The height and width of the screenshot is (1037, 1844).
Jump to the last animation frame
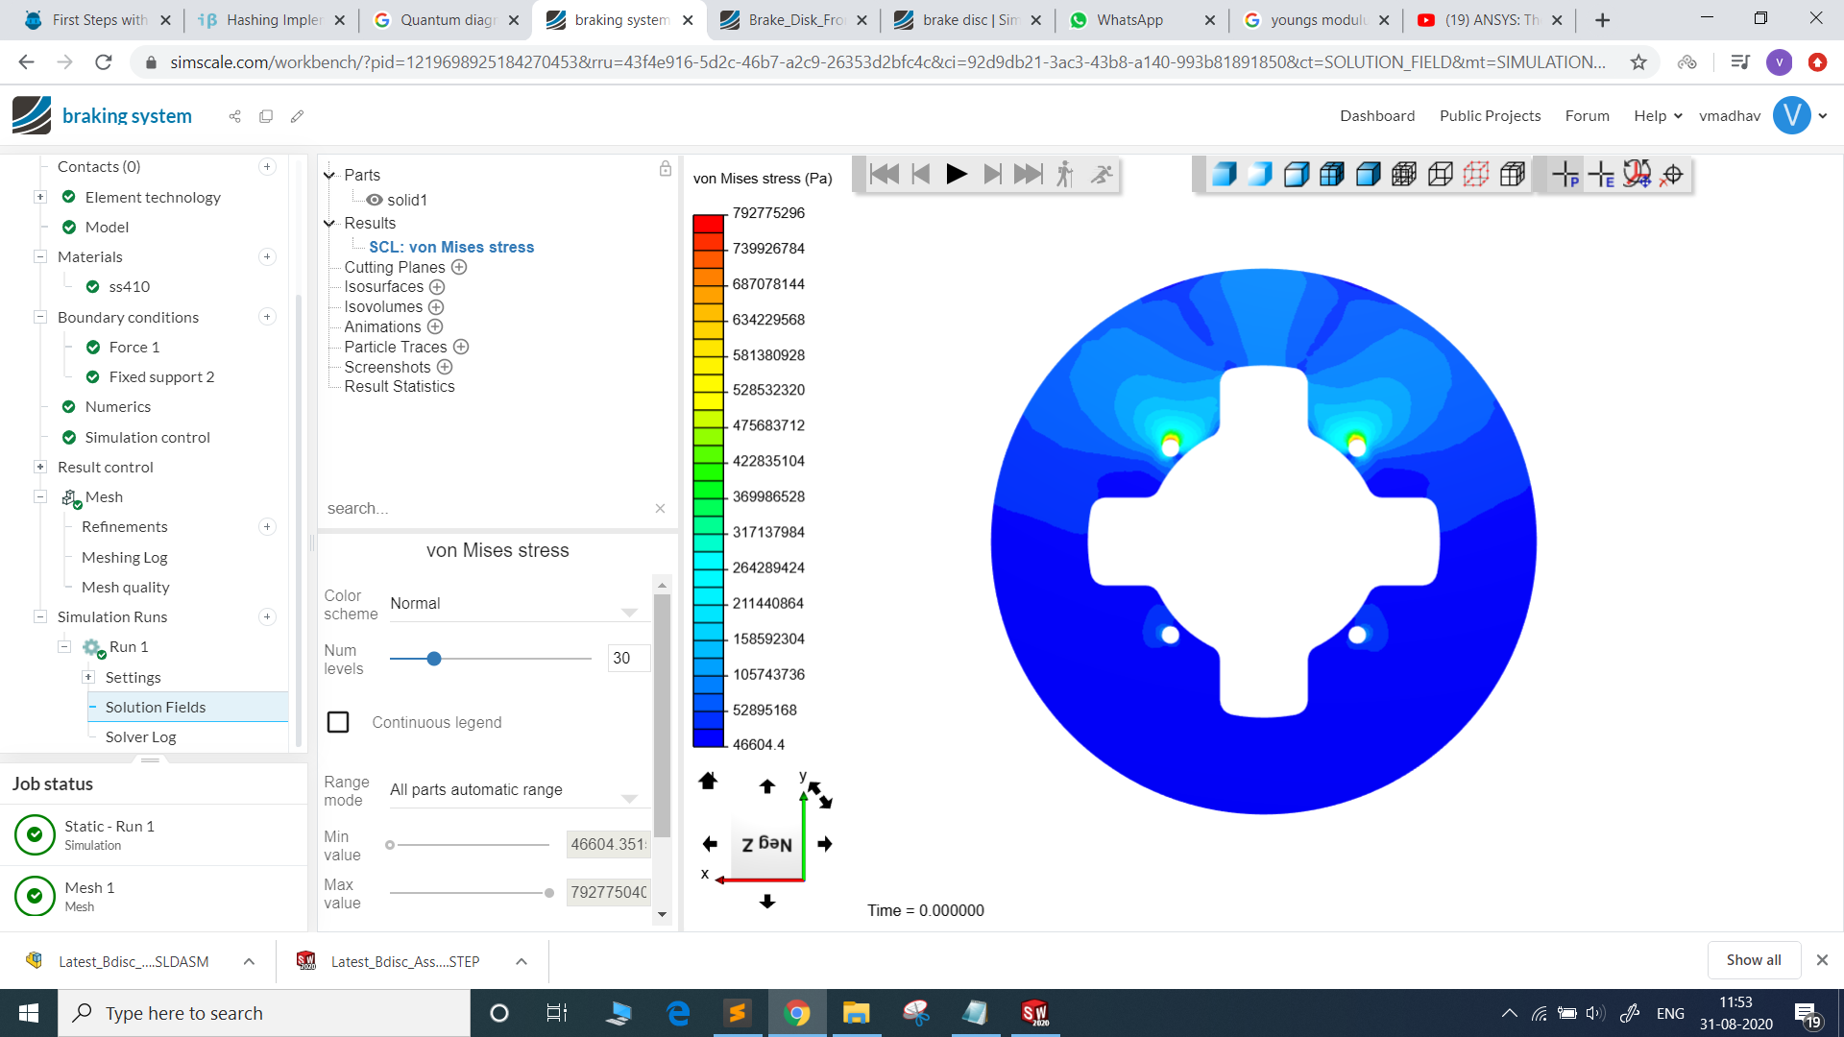1028,174
